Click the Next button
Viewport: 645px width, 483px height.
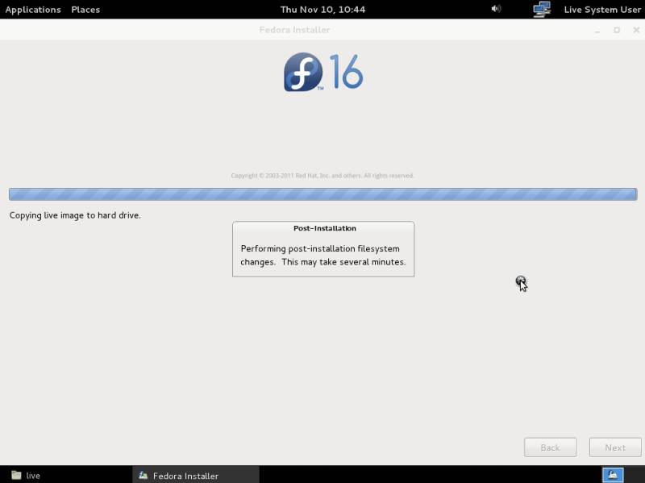[615, 448]
